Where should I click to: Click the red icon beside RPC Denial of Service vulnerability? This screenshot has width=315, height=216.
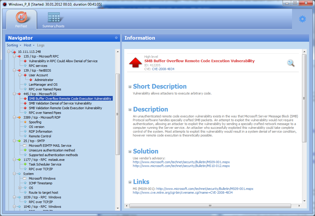[24, 61]
